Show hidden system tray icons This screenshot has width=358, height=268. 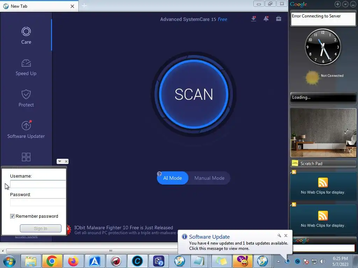(x=278, y=261)
